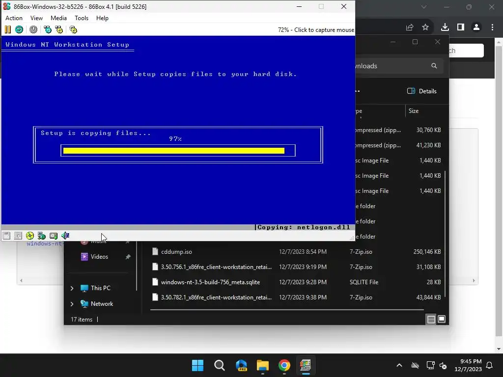
Task: Click the 86Box app icon in title bar
Action: point(7,6)
